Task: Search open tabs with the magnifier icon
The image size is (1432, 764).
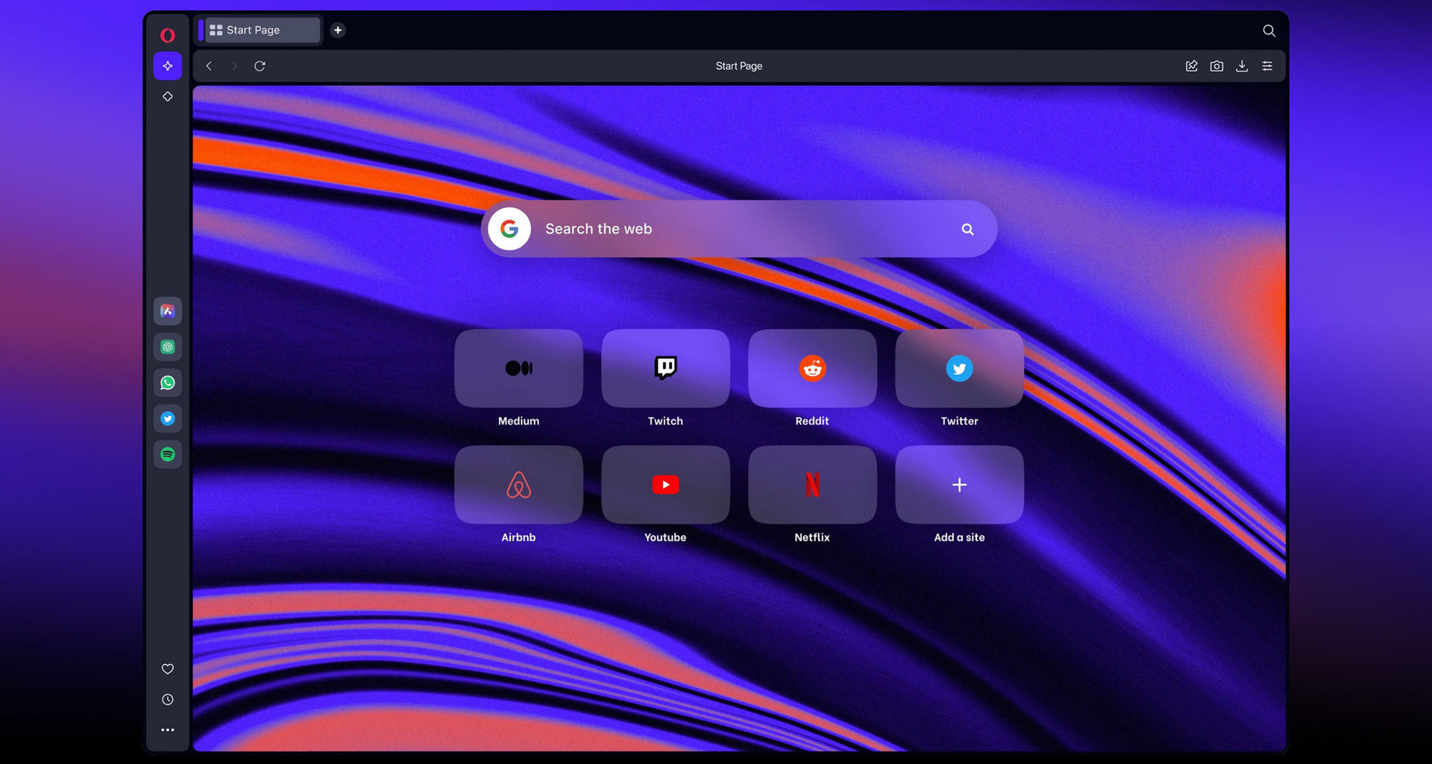Action: (1268, 31)
